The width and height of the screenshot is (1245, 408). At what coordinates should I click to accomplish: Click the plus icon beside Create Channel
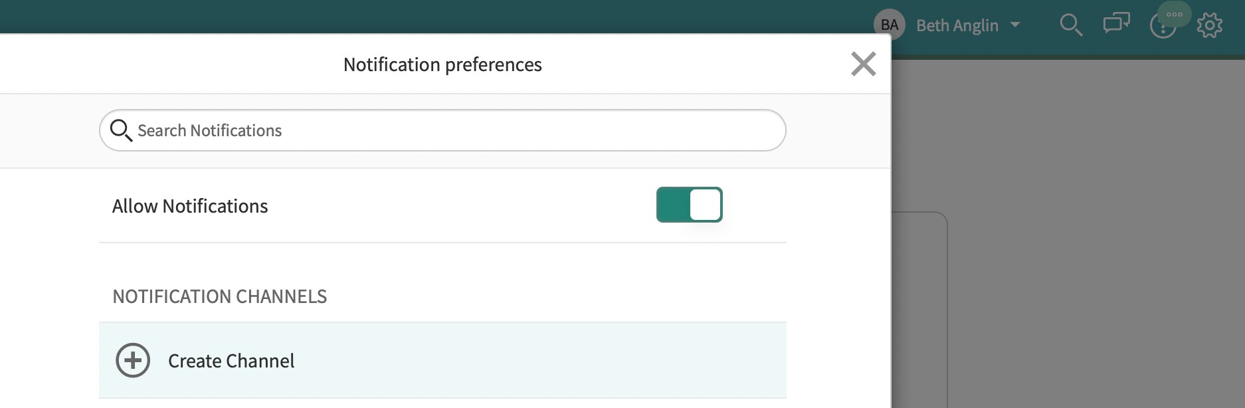point(133,360)
